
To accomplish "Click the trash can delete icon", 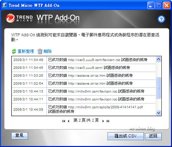I will coord(40,51).
